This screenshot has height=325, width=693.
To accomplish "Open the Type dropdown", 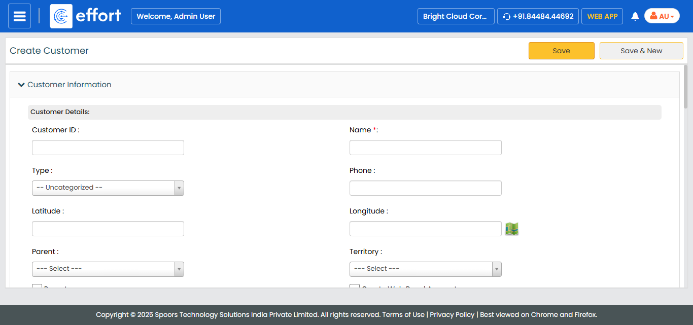I will click(x=108, y=188).
